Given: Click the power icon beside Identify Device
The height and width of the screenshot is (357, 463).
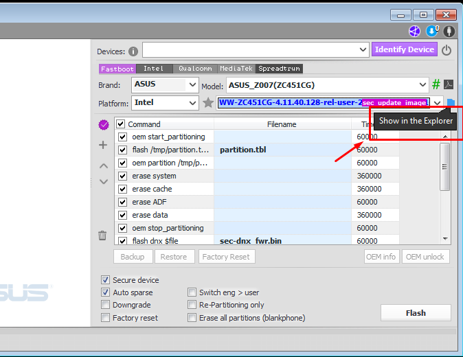Looking at the screenshot, I should point(447,50).
